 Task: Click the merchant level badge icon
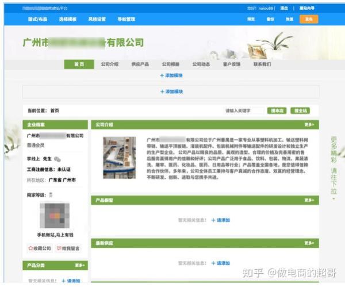click(x=51, y=195)
